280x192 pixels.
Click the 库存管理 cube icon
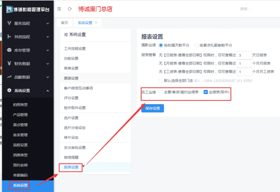pos(9,50)
